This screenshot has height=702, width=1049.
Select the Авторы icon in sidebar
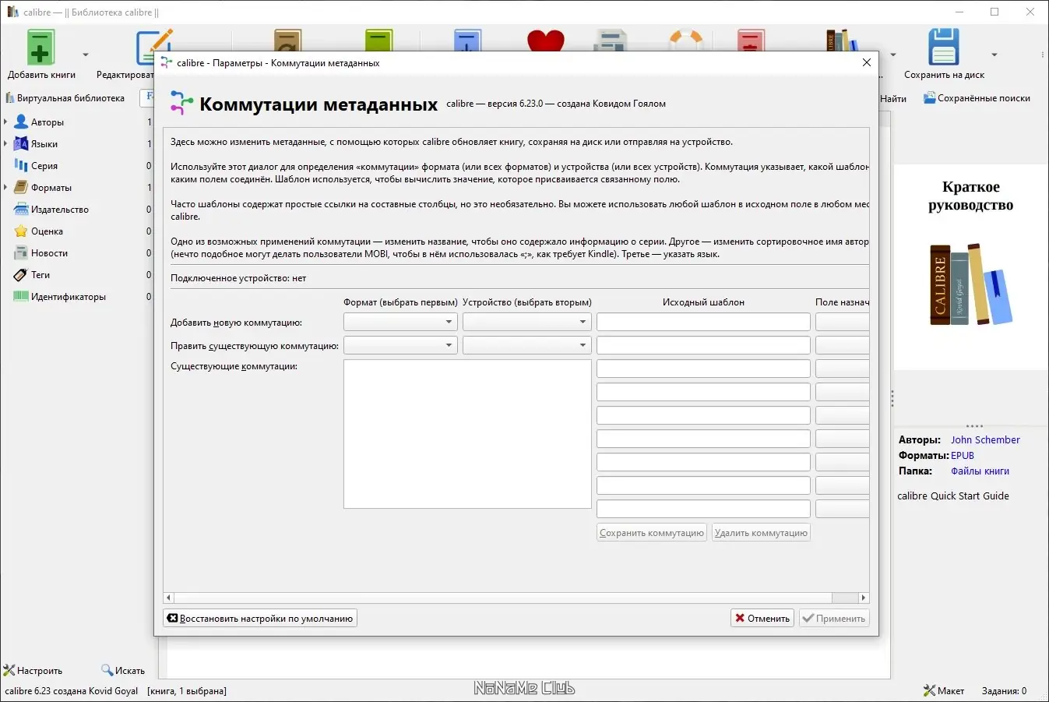click(x=21, y=122)
